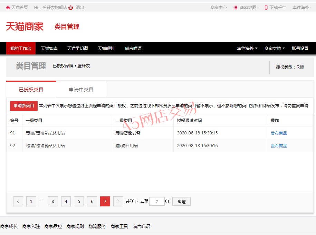Viewport: 316px width, 235px height.
Task: Click the Tmall home house icon
Action: 8,7
